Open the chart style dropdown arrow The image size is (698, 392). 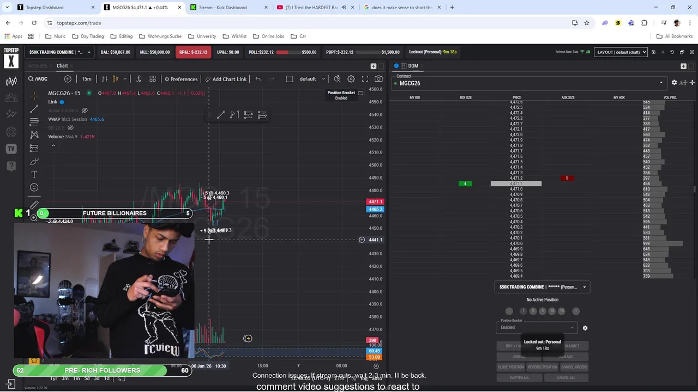pyautogui.click(x=124, y=79)
